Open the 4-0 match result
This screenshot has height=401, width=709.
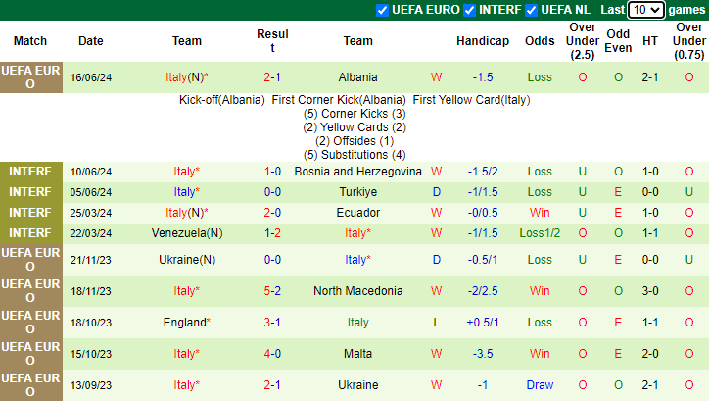coord(272,354)
